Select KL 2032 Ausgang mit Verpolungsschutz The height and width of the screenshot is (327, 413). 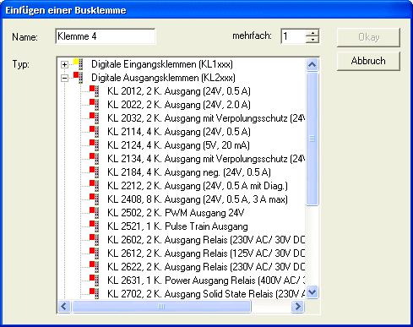[206, 118]
